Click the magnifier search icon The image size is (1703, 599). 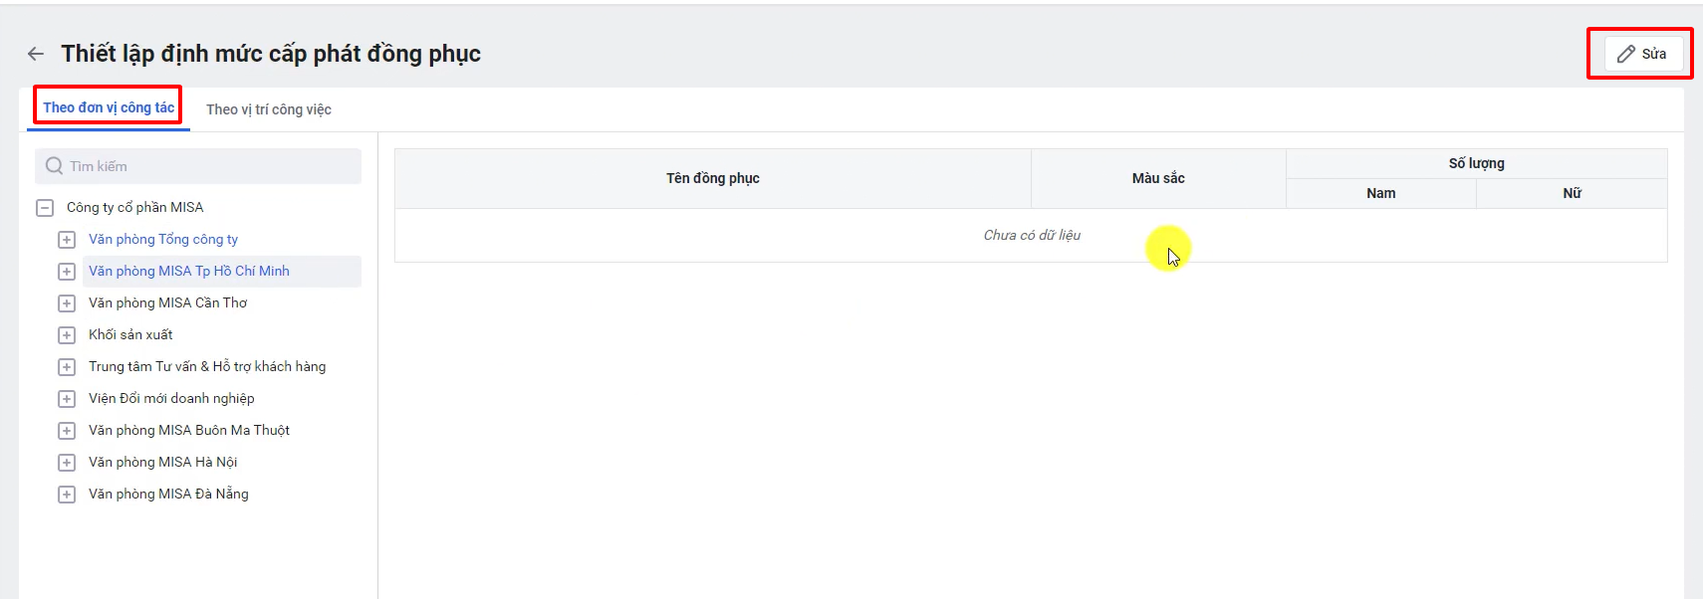(x=54, y=166)
